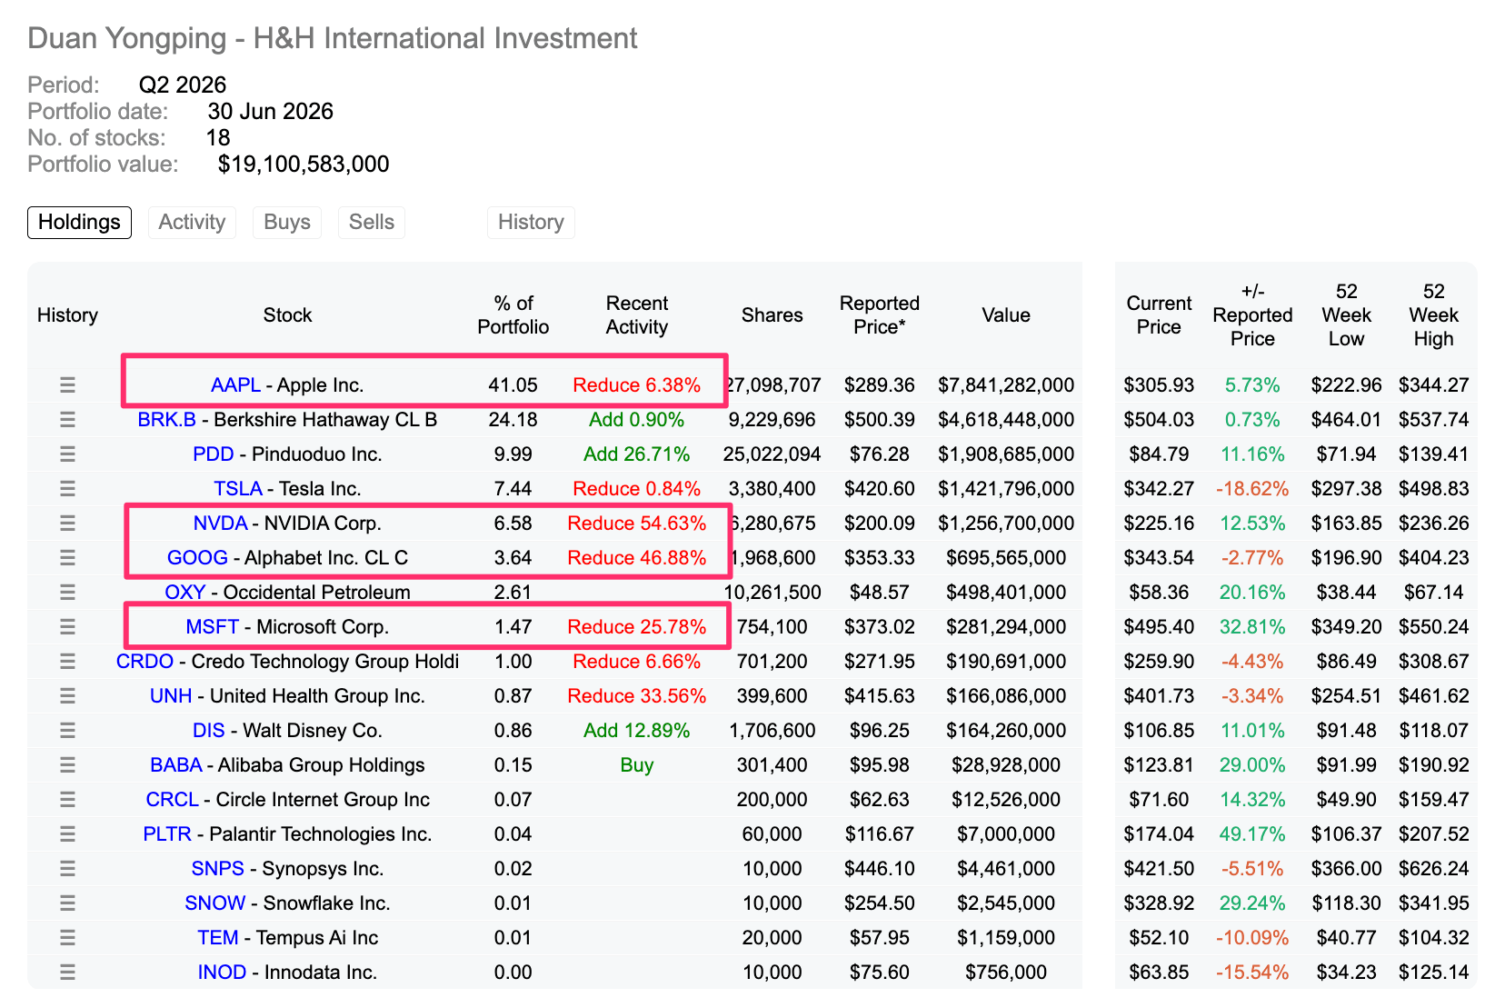Open the Sells tab
1505x998 pixels.
(x=372, y=223)
